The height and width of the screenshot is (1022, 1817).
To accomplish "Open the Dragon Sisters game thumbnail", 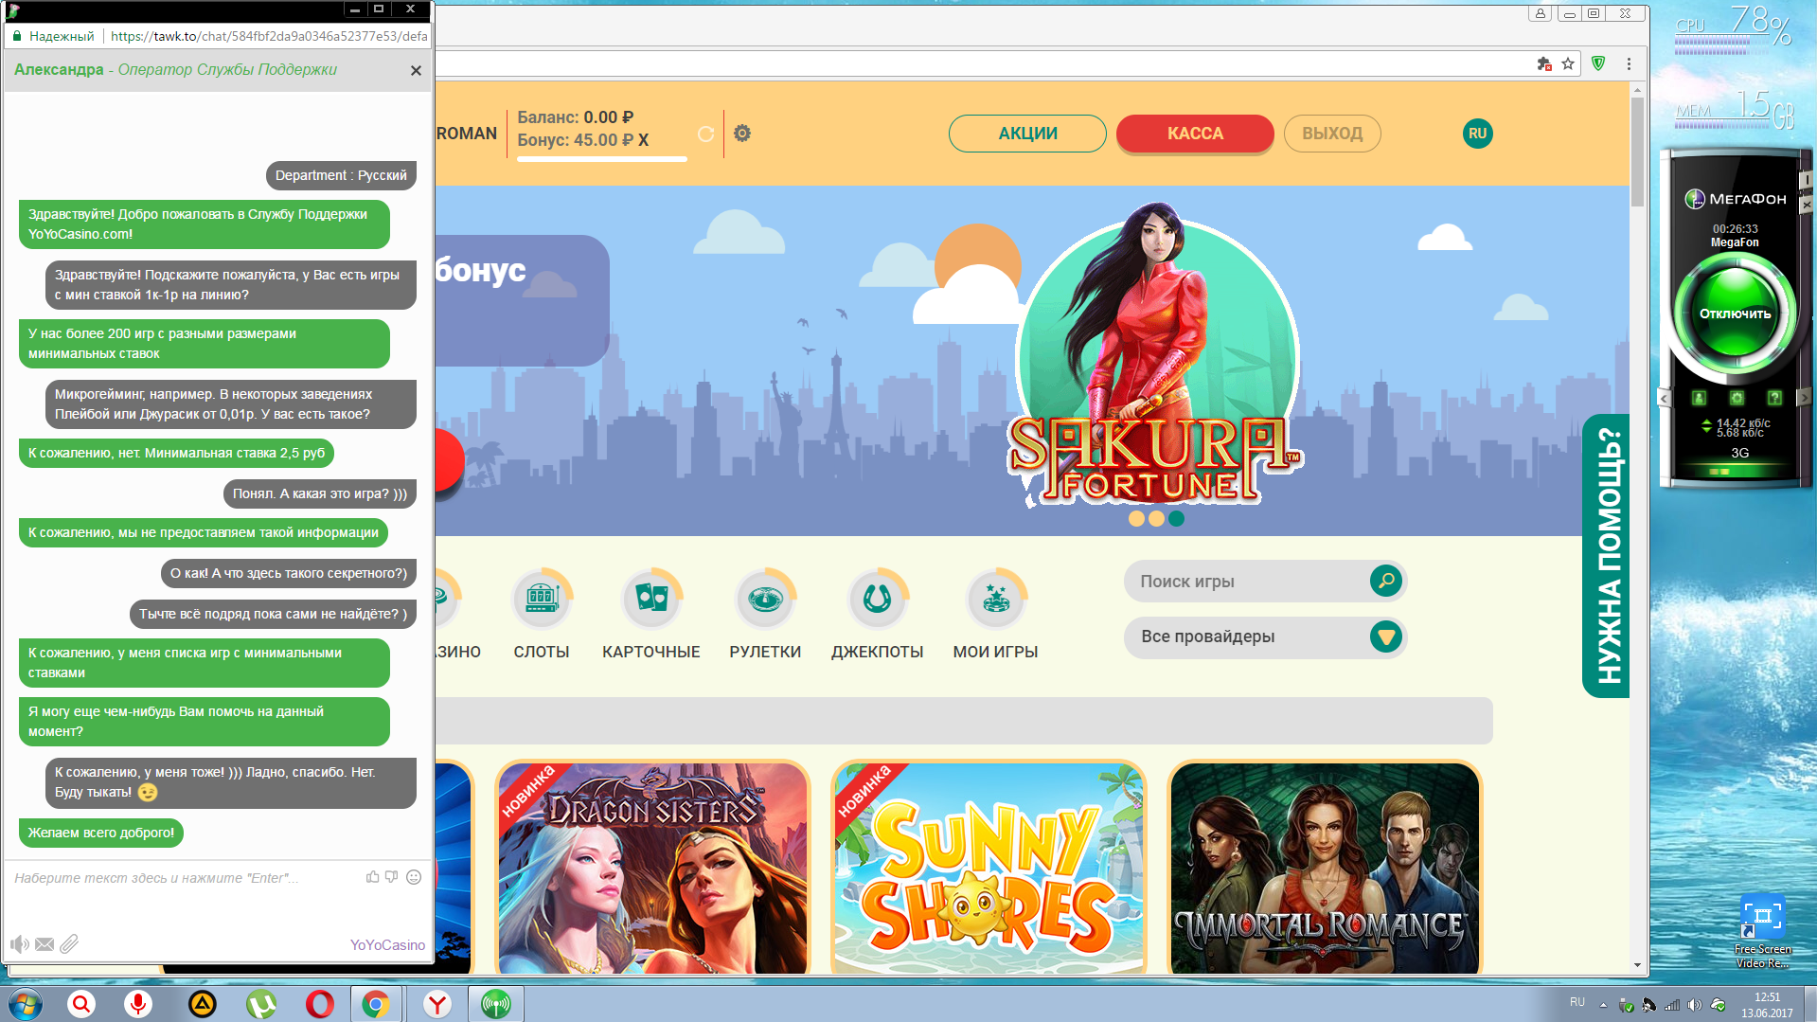I will pyautogui.click(x=652, y=868).
